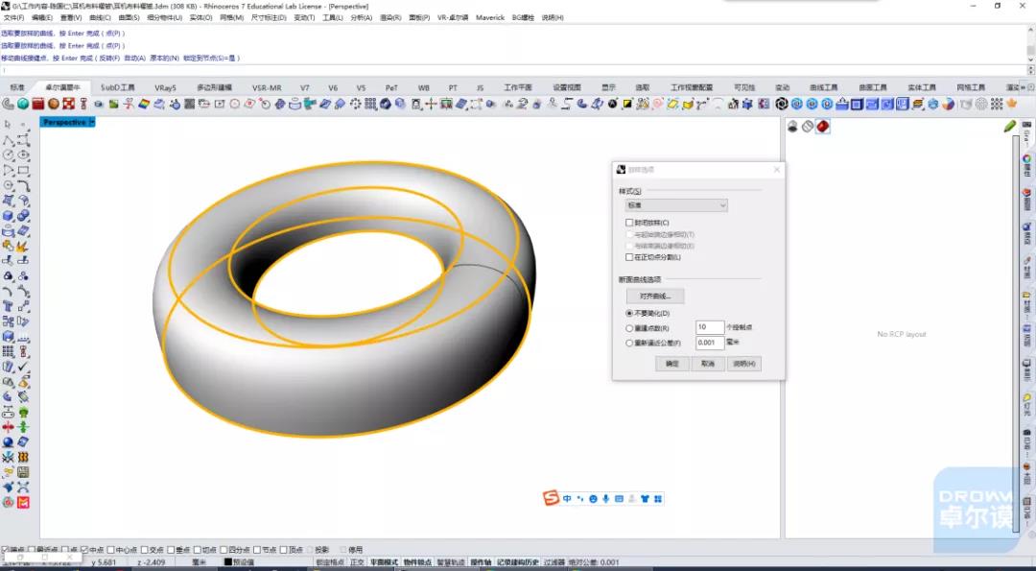Toggle the 四分点 quadrant osnap checkbox
The height and width of the screenshot is (571, 1036).
click(x=224, y=550)
